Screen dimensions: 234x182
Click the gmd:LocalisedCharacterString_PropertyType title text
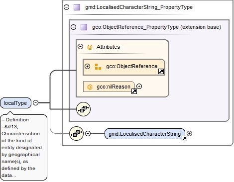click(x=139, y=7)
